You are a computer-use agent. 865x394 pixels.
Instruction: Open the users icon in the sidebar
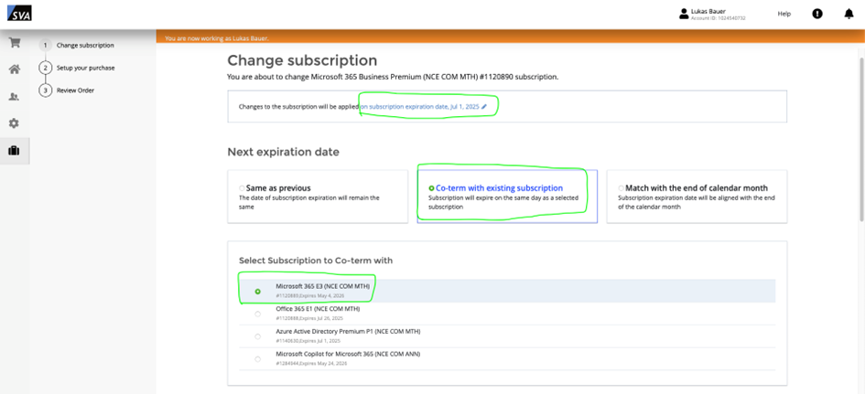(x=14, y=97)
